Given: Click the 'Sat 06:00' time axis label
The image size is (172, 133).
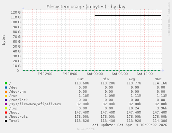Looking at the screenshot, I should 120,74.
